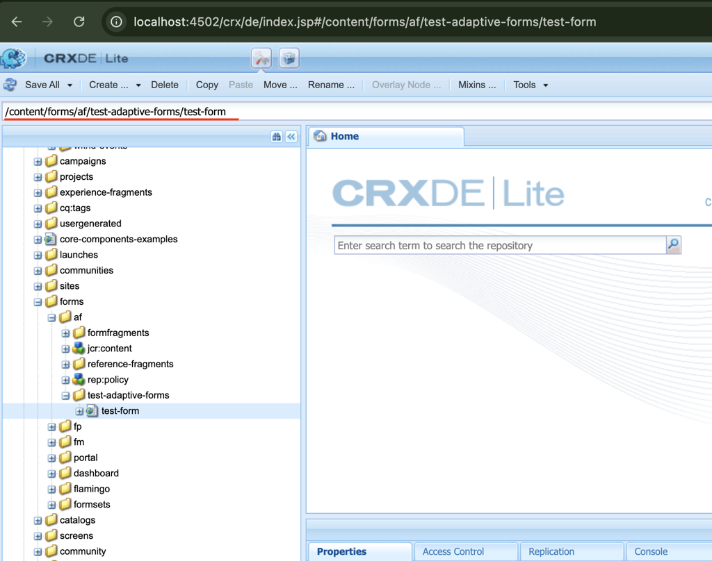Image resolution: width=712 pixels, height=561 pixels.
Task: Click the repository search input field
Action: tap(499, 245)
